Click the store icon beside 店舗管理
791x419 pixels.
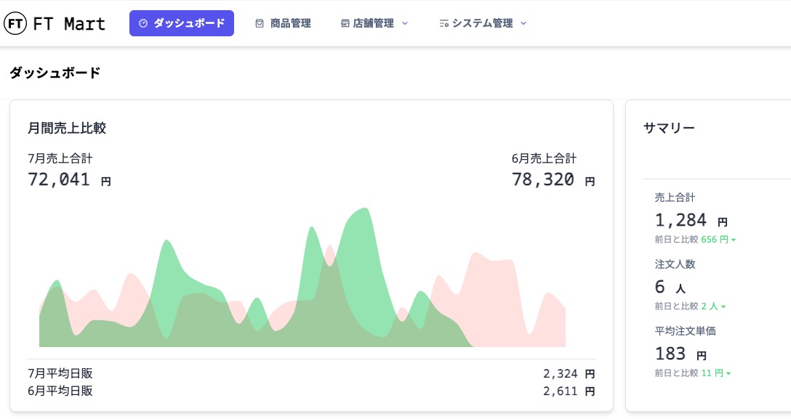pos(345,23)
